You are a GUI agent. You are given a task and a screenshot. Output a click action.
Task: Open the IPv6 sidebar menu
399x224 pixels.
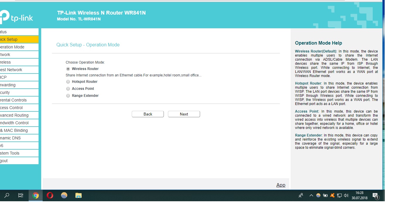[x=19, y=146]
